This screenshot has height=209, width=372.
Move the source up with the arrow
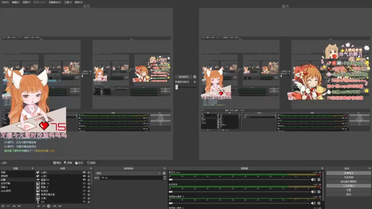click(x=55, y=206)
